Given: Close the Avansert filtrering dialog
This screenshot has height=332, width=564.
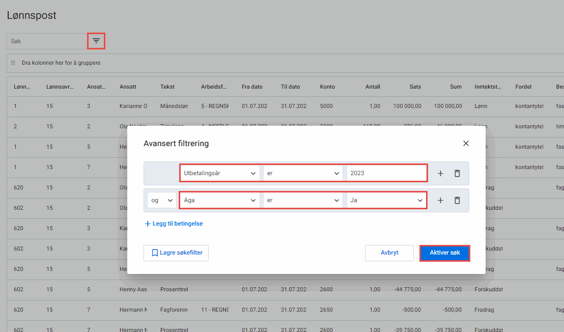Looking at the screenshot, I should point(466,144).
